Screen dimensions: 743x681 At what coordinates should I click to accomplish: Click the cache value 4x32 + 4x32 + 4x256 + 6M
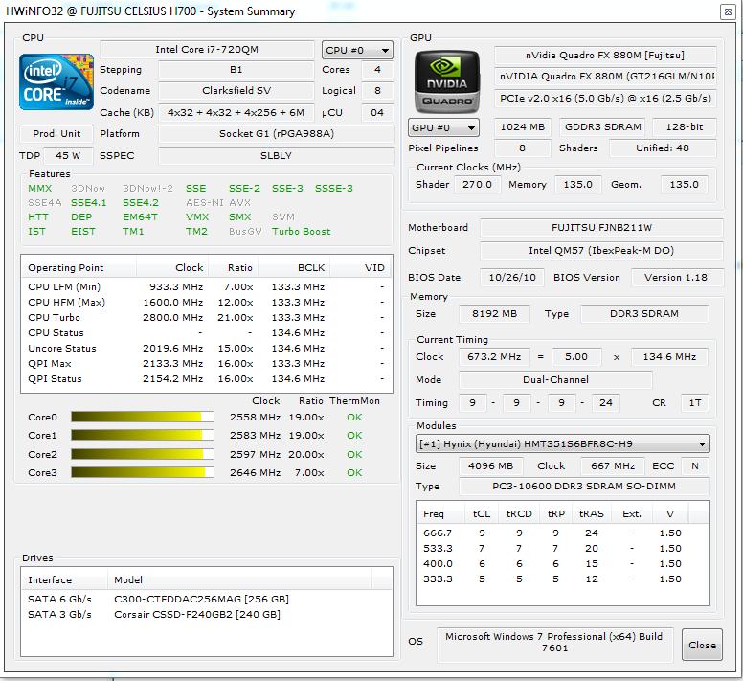(x=236, y=112)
